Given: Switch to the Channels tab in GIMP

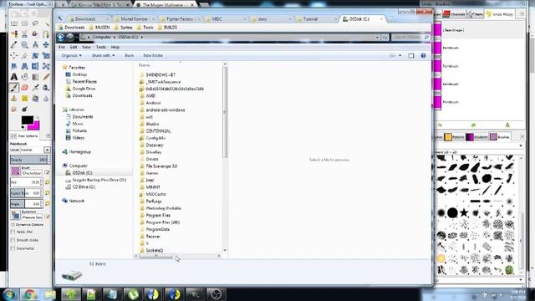Looking at the screenshot, I should (454, 14).
